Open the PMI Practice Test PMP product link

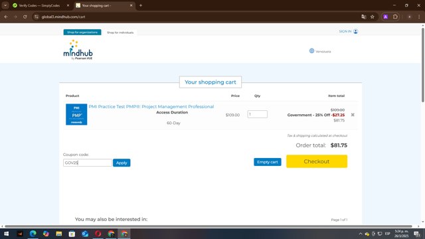(x=151, y=106)
